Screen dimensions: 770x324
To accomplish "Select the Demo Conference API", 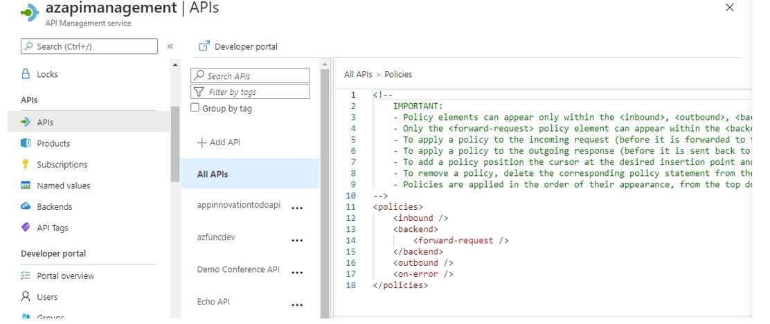I will pos(238,269).
